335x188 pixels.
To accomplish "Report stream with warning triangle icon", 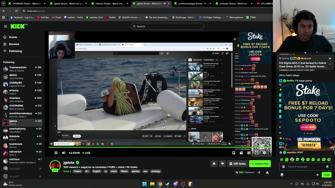I will 267,172.
